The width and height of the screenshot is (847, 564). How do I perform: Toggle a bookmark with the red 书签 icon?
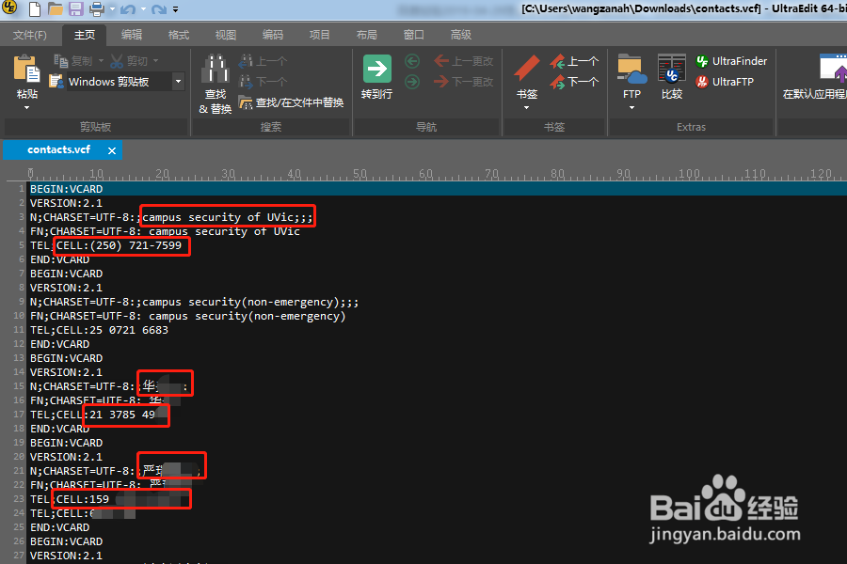tap(527, 69)
